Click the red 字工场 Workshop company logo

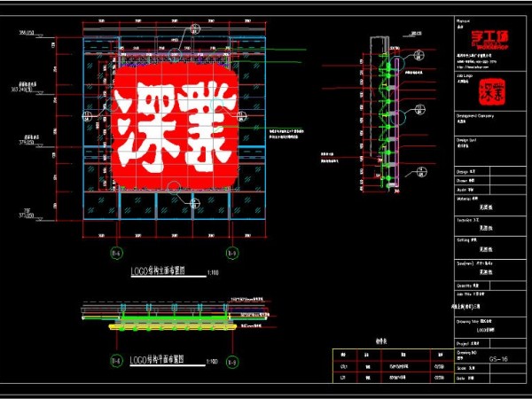click(490, 41)
